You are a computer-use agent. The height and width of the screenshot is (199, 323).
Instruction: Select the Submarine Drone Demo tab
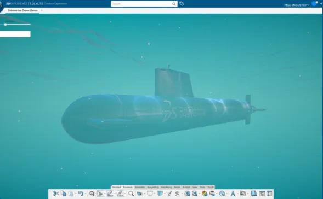coord(22,10)
